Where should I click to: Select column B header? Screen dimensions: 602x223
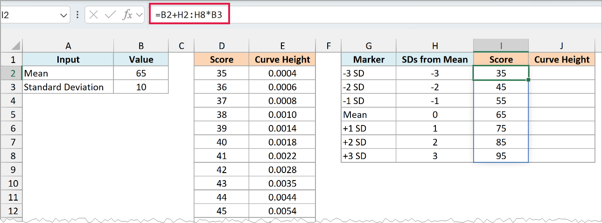coord(141,46)
